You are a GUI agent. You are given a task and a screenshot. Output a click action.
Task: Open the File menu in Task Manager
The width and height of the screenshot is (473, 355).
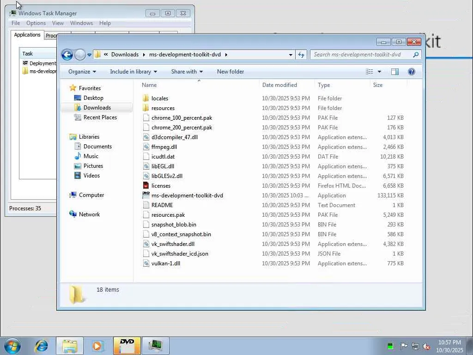click(x=16, y=23)
